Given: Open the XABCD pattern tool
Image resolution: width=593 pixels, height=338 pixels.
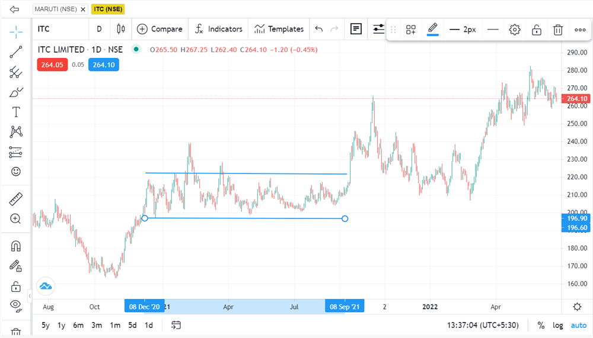Looking at the screenshot, I should [16, 132].
